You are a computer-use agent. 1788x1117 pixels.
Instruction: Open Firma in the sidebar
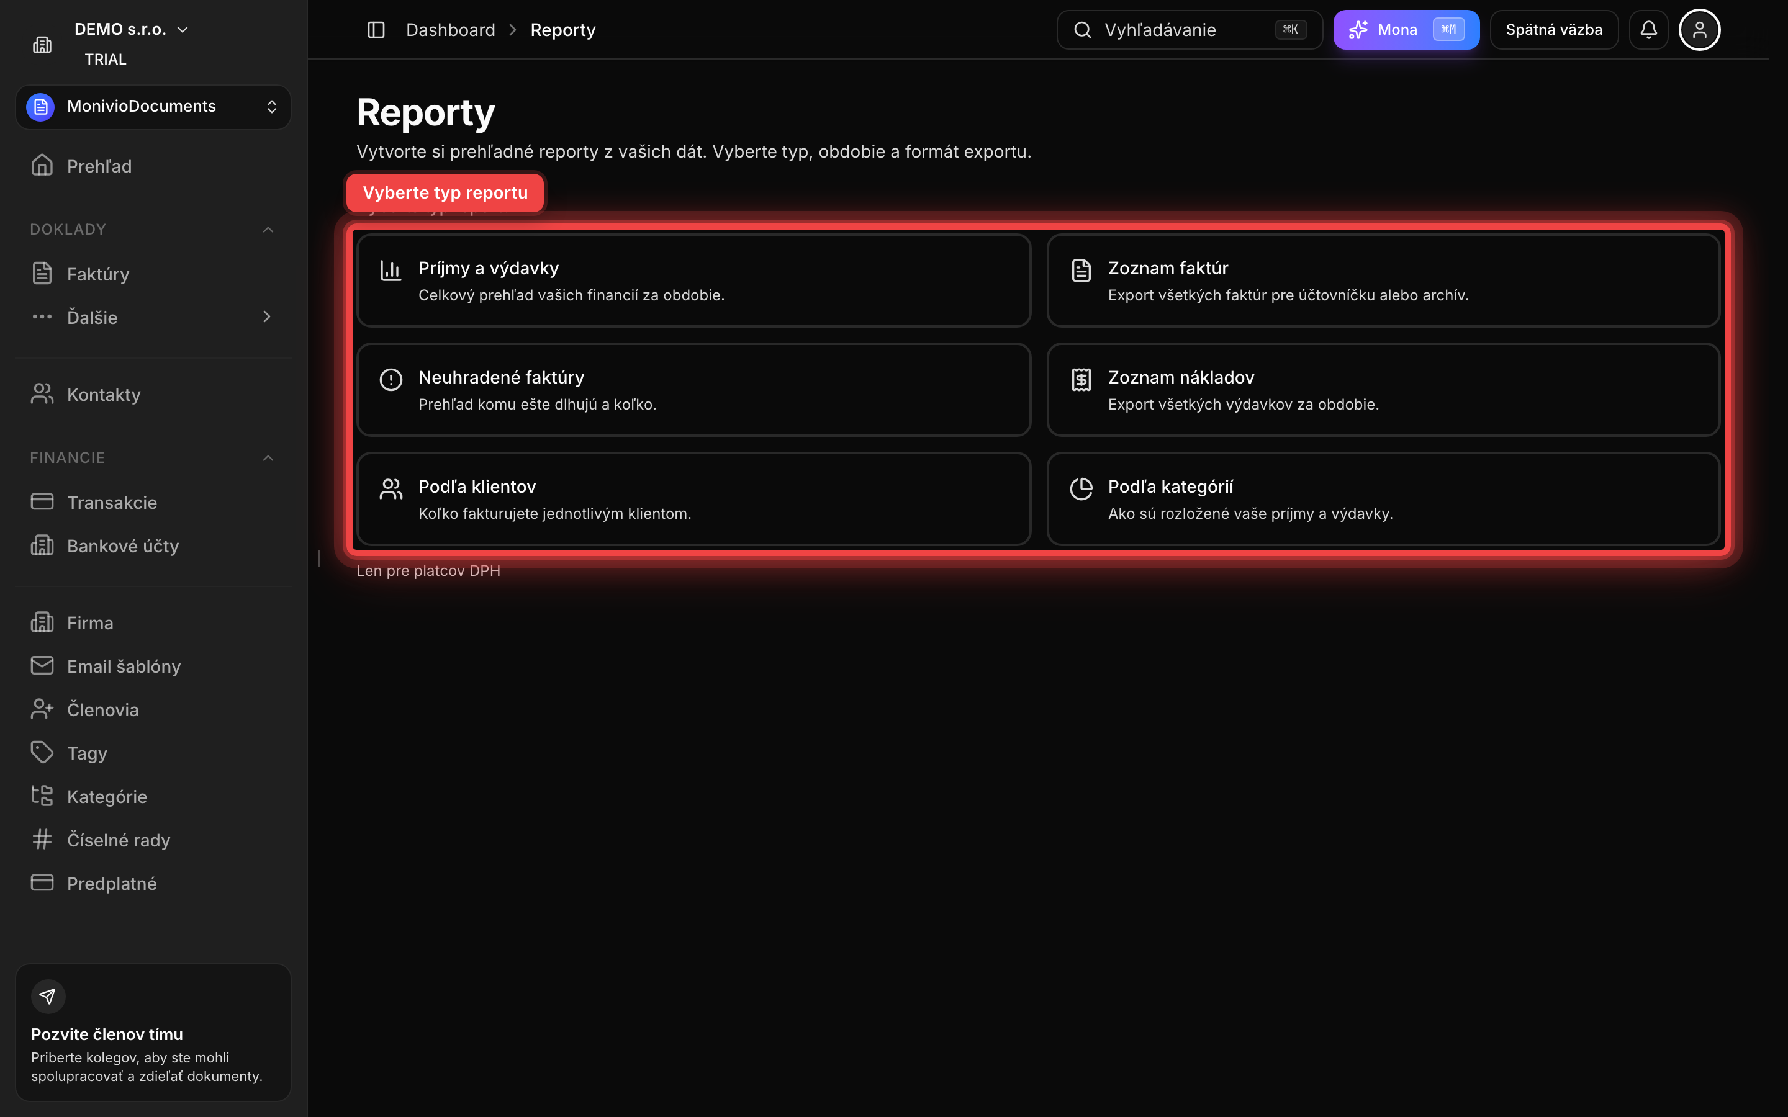pos(153,623)
